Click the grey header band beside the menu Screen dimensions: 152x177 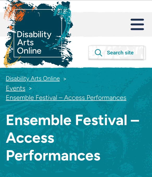click(x=102, y=24)
